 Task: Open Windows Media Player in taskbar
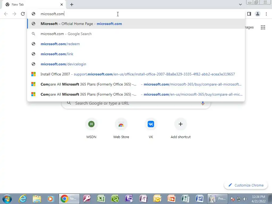point(51,199)
